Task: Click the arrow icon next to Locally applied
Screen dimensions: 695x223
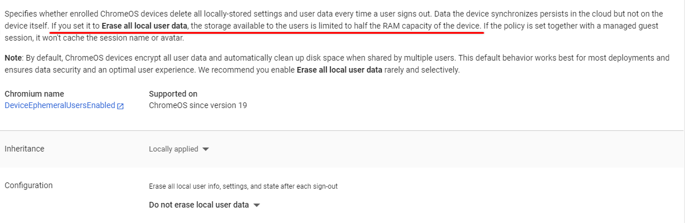Action: point(206,149)
